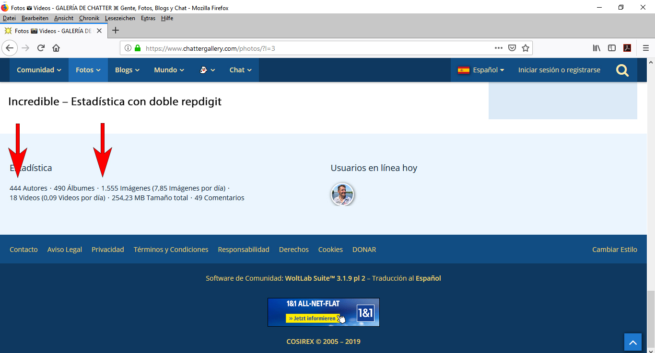Screen dimensions: 655x353
Task: Reload the page with the refresh icon
Action: click(41, 48)
